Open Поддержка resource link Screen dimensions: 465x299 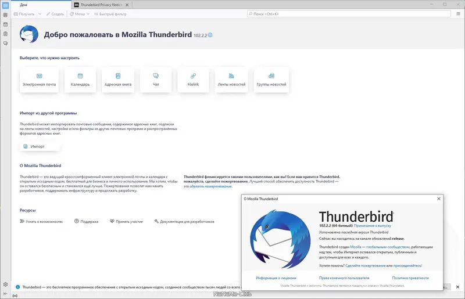pyautogui.click(x=86, y=221)
